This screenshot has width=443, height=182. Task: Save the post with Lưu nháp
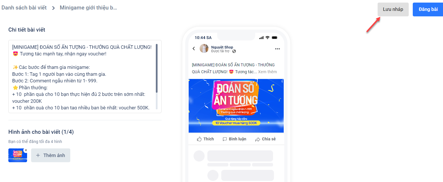393,9
